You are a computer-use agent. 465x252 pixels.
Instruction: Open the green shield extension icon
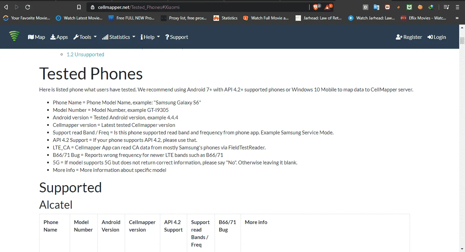(x=409, y=7)
